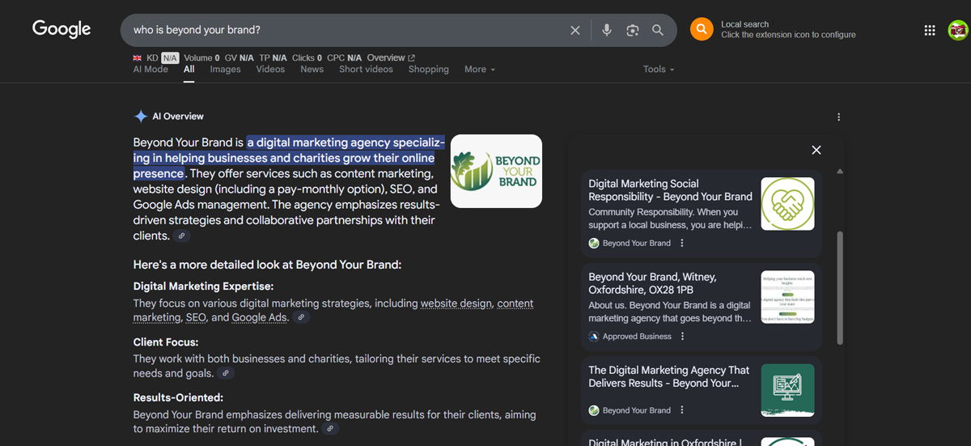
Task: Click Beyond Your Brand favicon on Social Responsibility card
Action: pos(594,243)
